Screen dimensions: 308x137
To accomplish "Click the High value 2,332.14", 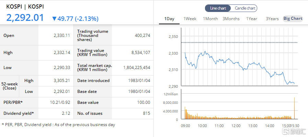I will tap(62, 52).
